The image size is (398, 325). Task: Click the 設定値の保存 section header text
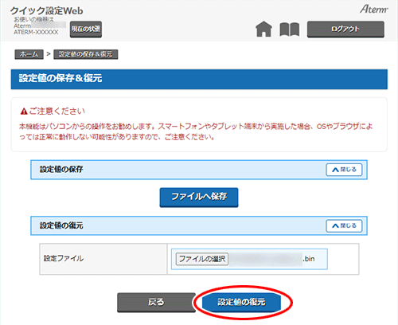click(61, 169)
